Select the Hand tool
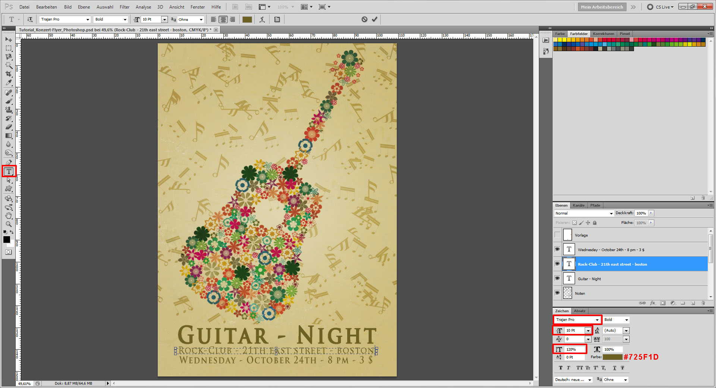This screenshot has width=716, height=388. [9, 216]
